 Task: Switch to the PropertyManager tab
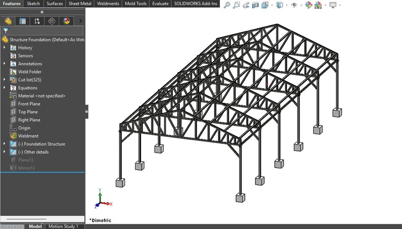click(23, 21)
